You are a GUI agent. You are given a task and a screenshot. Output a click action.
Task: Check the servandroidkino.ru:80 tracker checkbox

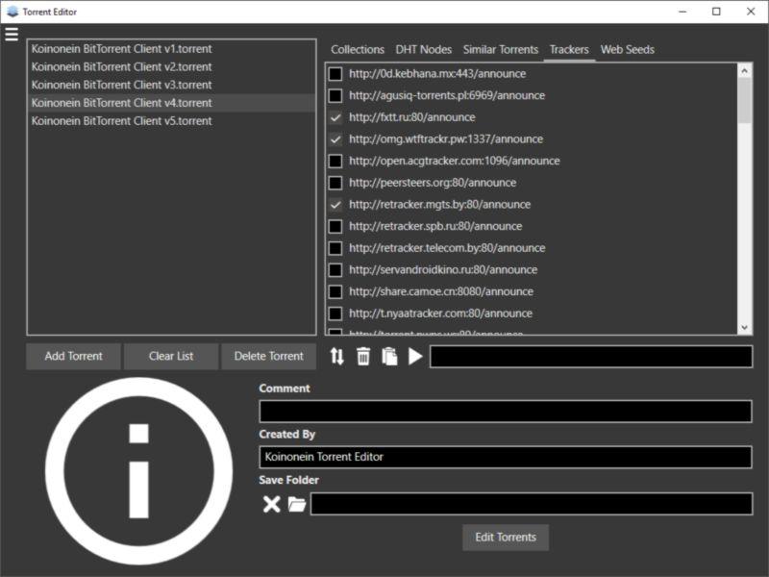click(x=335, y=270)
